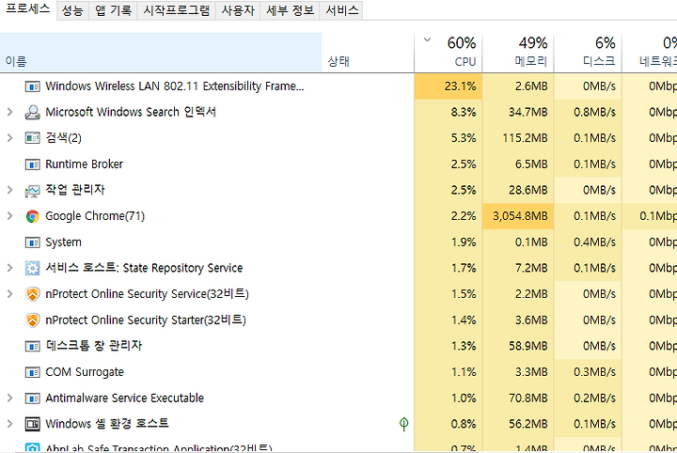Select the COM Surrogate process name
677x453 pixels.
tap(85, 372)
